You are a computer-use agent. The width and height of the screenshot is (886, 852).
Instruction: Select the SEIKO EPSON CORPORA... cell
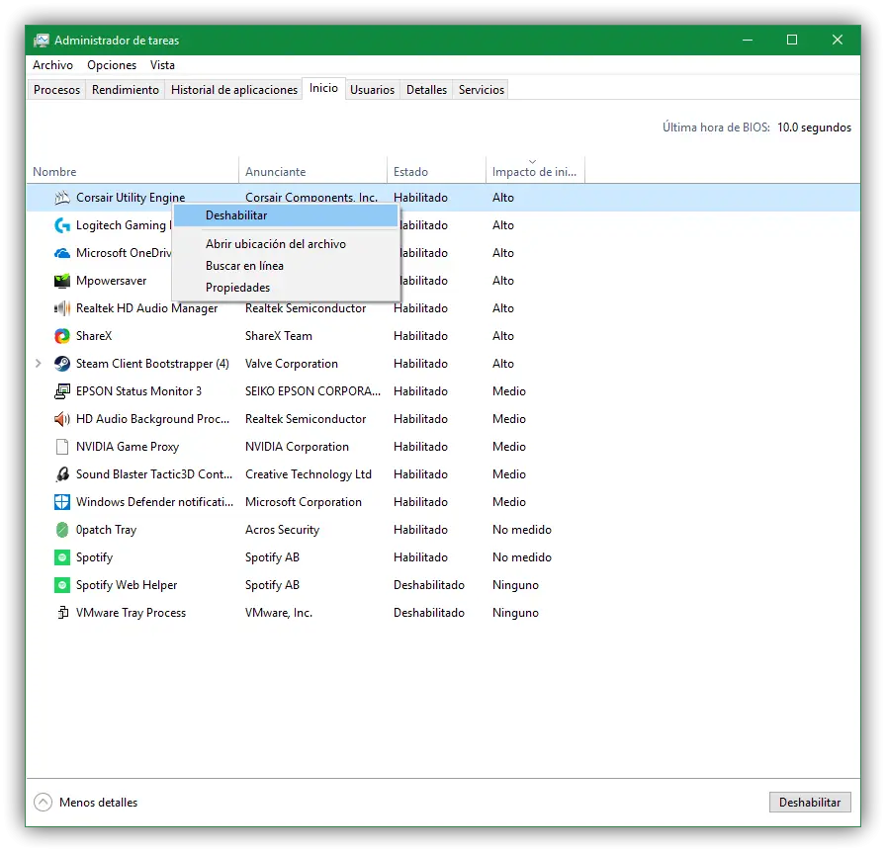tap(313, 391)
